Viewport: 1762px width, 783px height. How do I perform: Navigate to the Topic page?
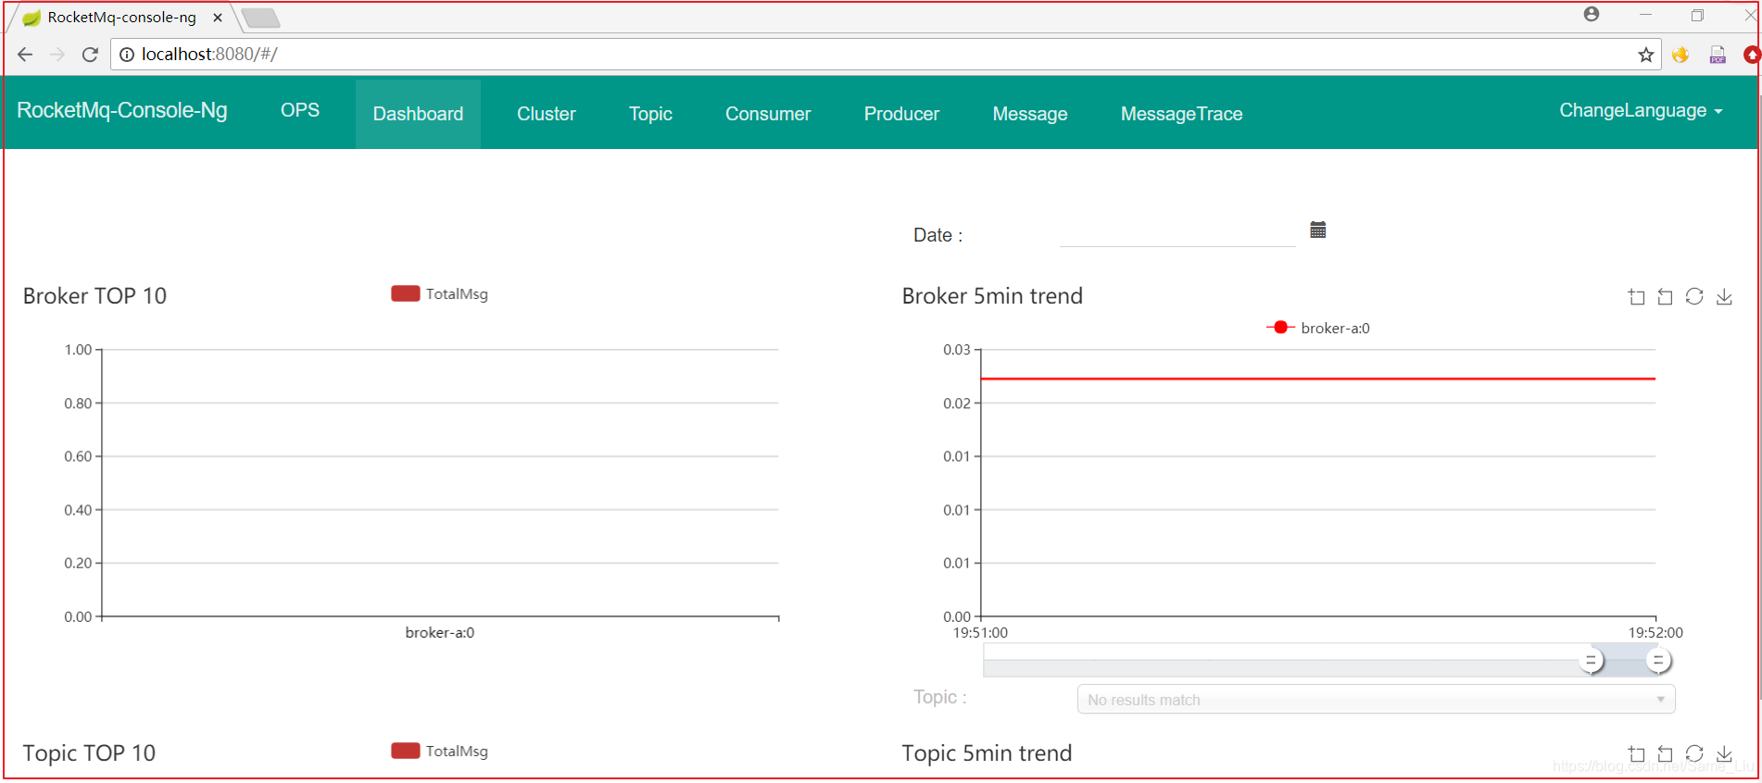(x=650, y=114)
